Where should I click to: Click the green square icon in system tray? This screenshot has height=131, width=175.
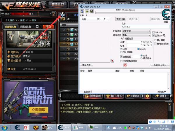(x=125, y=128)
